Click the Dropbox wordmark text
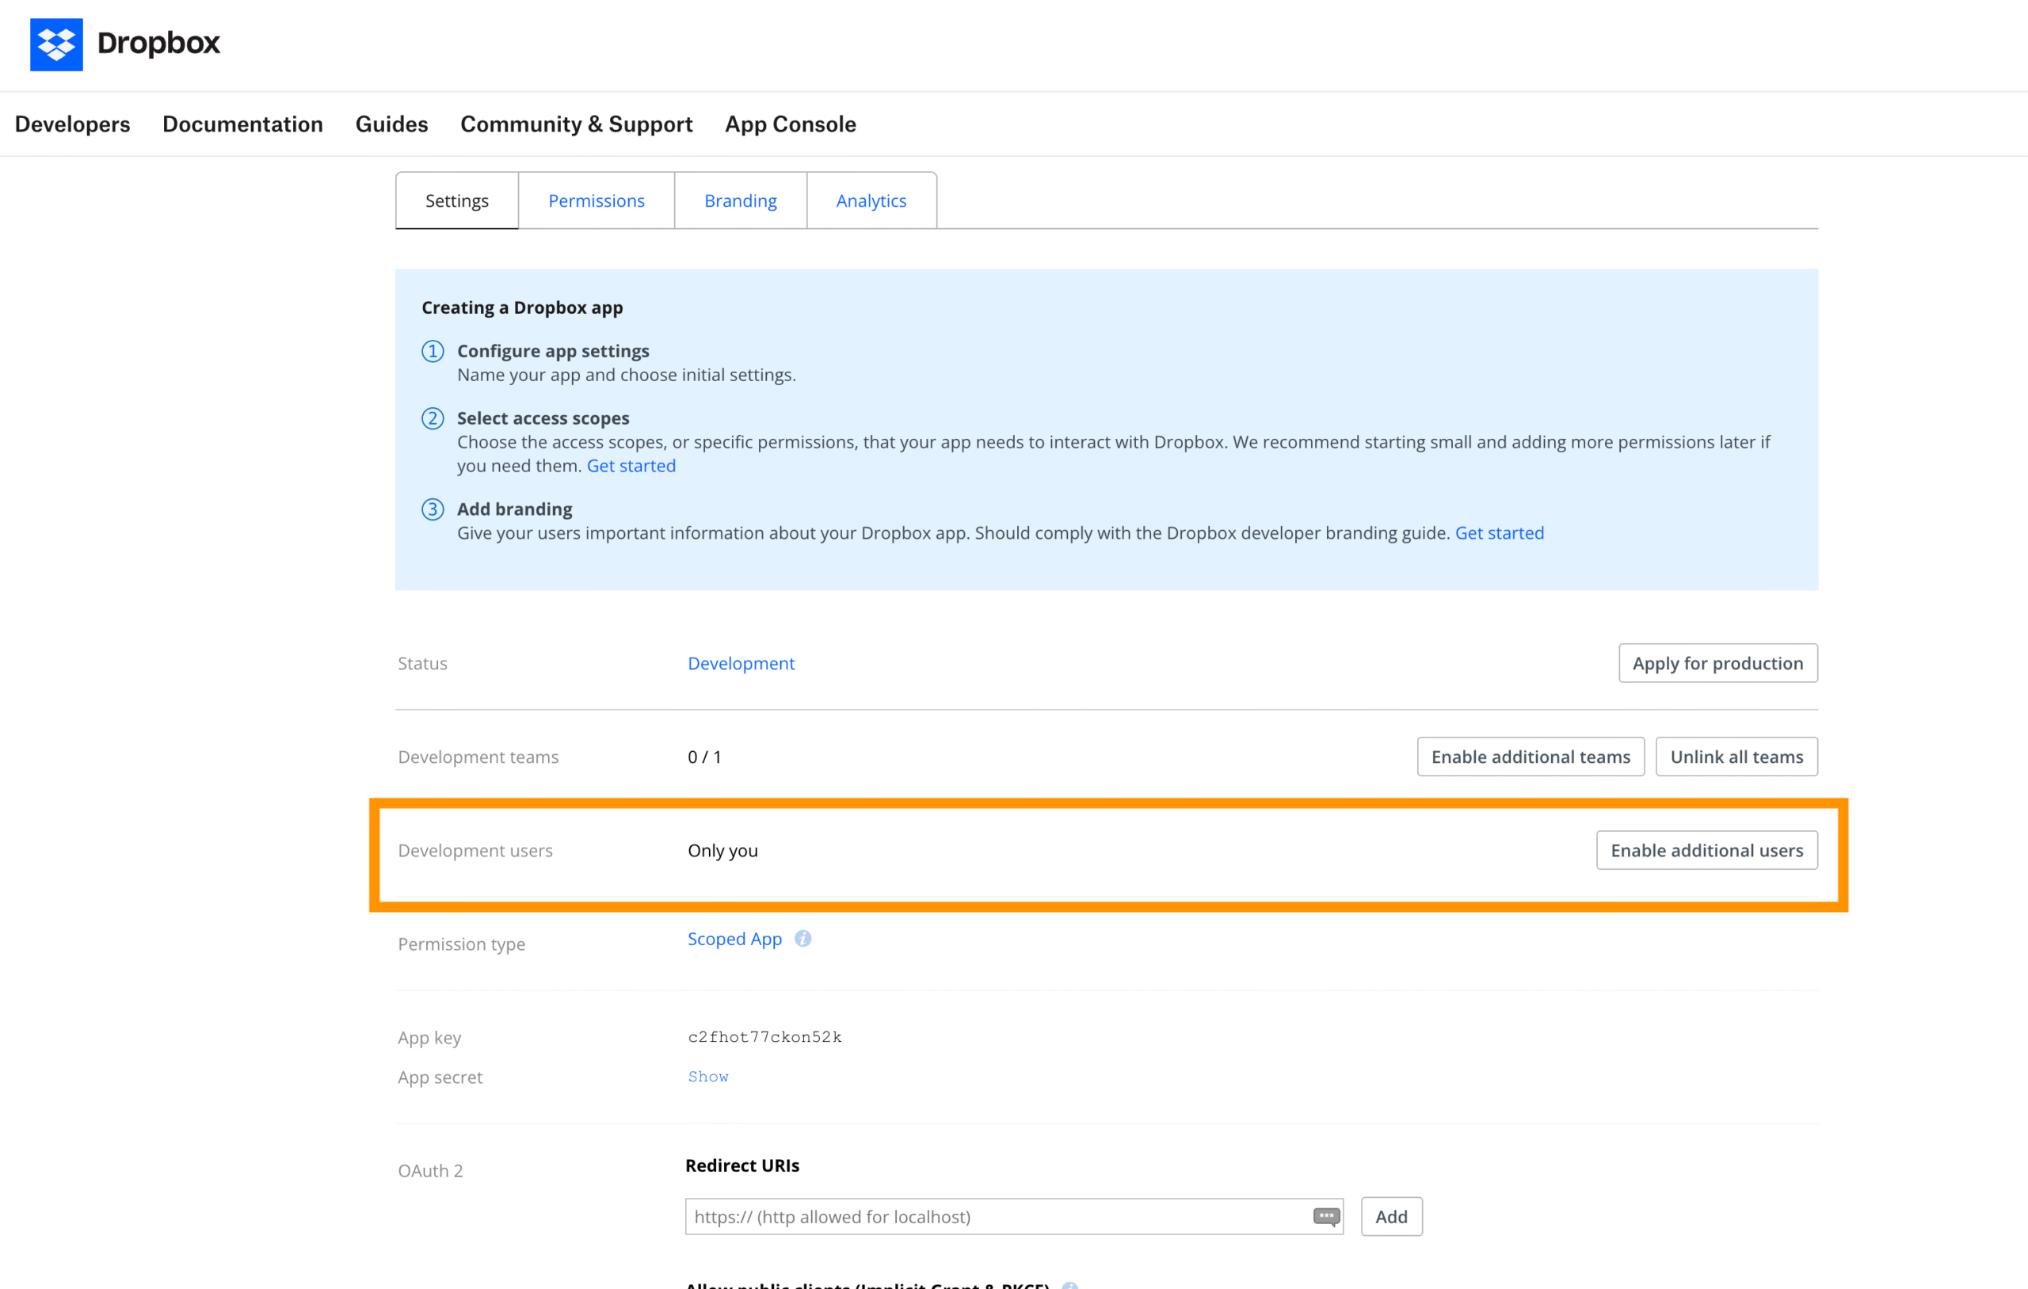The width and height of the screenshot is (2028, 1289). (158, 43)
